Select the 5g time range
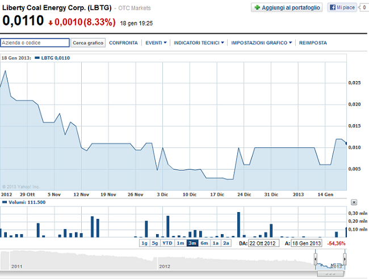Screen dimensions: 369x279 155,243
